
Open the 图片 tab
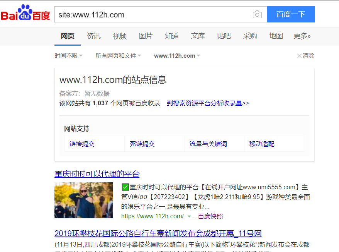click(x=146, y=36)
